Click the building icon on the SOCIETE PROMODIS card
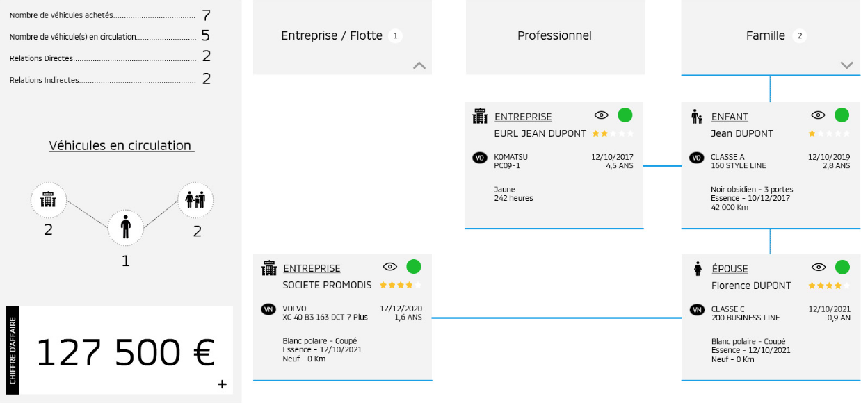 pos(268,268)
